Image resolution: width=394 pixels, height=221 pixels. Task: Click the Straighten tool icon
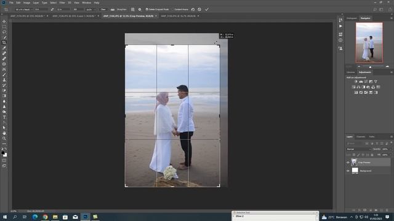pyautogui.click(x=113, y=9)
